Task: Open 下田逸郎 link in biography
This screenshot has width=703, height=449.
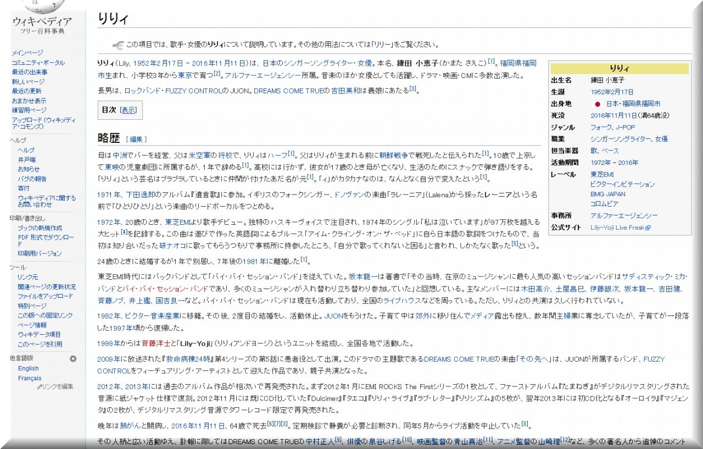Action: click(141, 195)
